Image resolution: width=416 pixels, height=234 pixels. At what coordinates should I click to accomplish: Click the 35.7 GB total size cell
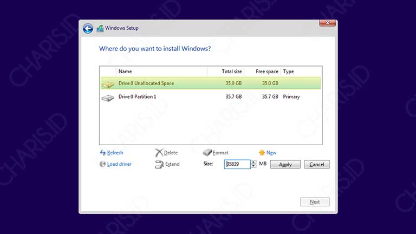tap(233, 96)
